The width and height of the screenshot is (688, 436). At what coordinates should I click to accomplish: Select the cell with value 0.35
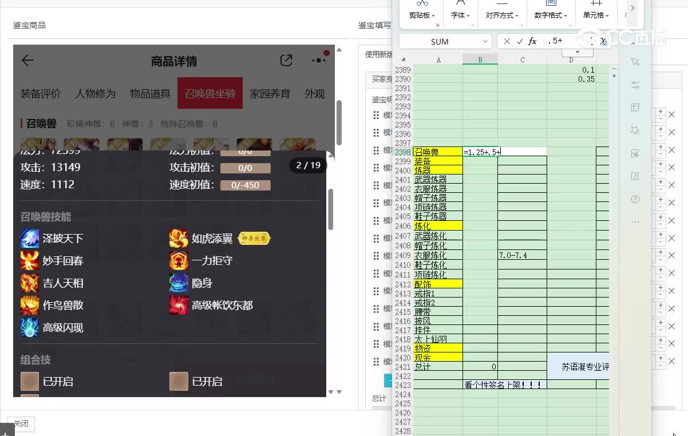pos(571,79)
